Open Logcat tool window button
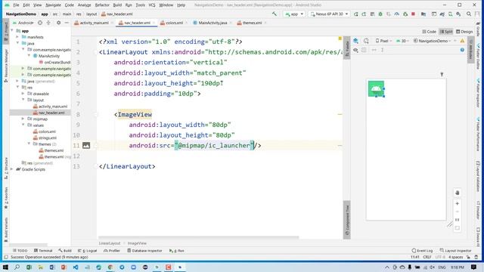Viewport: 484px width, 272px height. (88, 251)
